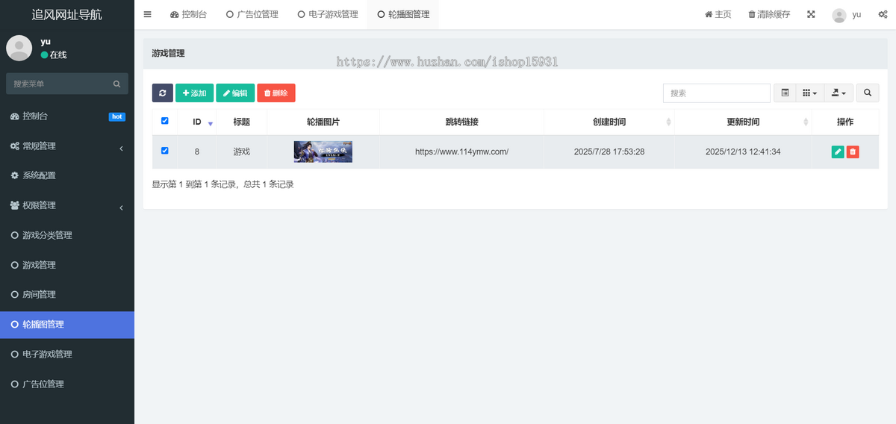Switch to the 轮播图管理 top tab

coord(403,14)
